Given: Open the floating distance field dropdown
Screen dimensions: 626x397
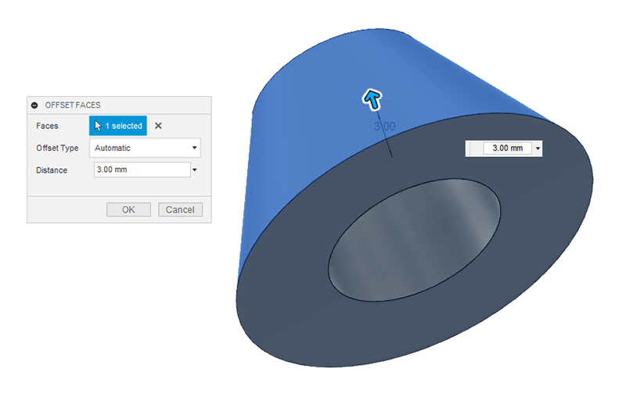Looking at the screenshot, I should pos(538,148).
